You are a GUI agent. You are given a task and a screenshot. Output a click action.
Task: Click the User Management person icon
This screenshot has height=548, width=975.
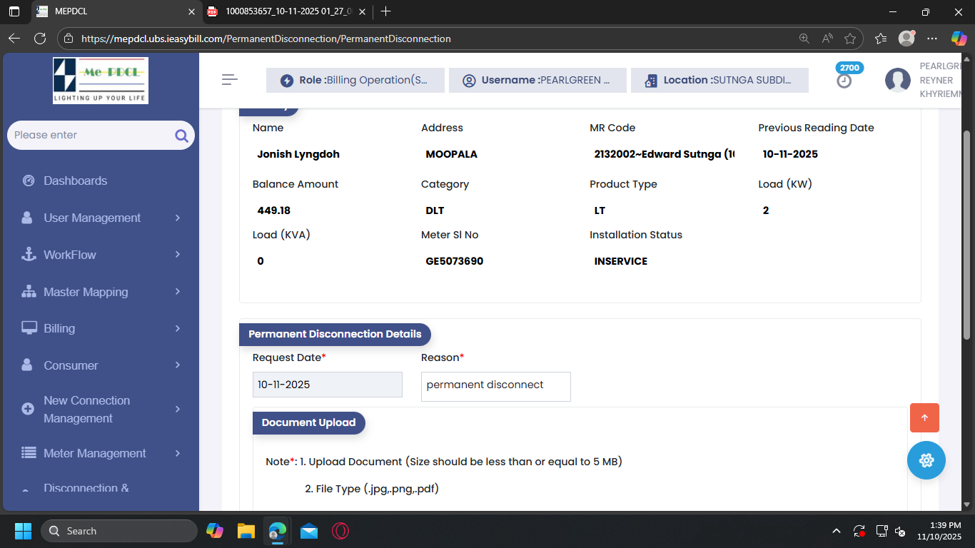27,218
